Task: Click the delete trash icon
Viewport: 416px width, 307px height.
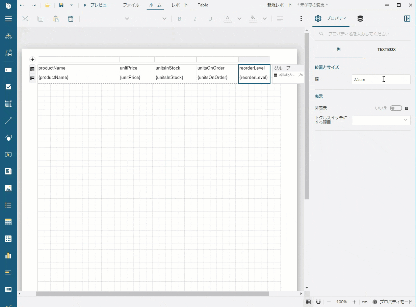Action: 71,19
